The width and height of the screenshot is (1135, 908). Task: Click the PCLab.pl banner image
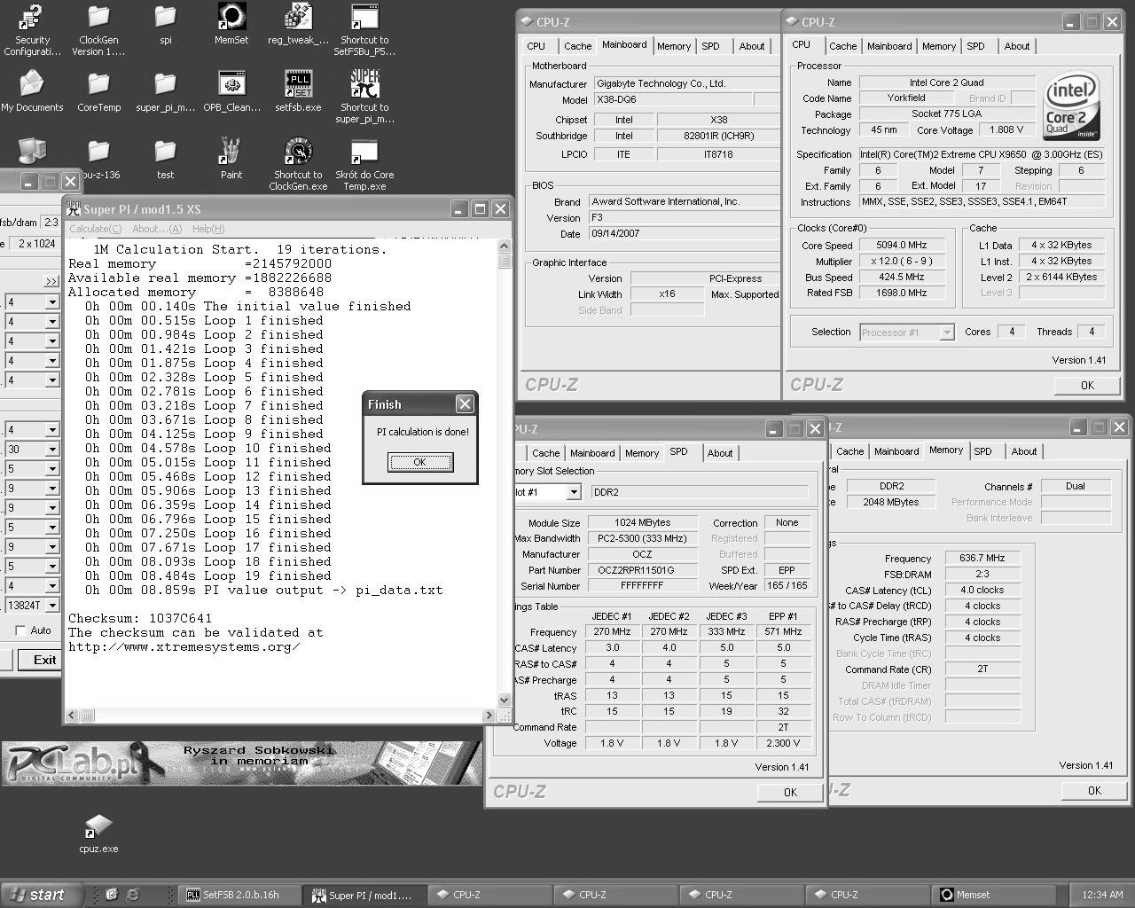click(242, 763)
